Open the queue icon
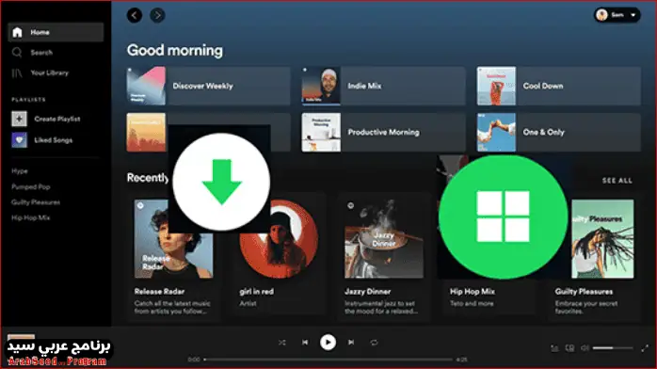Screen dimensions: 657x369 554,348
